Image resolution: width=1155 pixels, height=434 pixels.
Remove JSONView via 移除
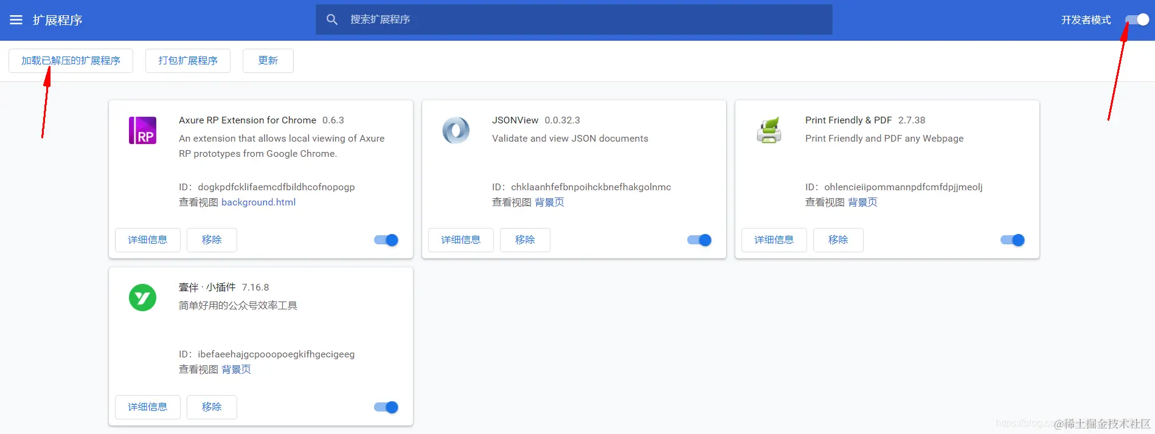click(525, 240)
